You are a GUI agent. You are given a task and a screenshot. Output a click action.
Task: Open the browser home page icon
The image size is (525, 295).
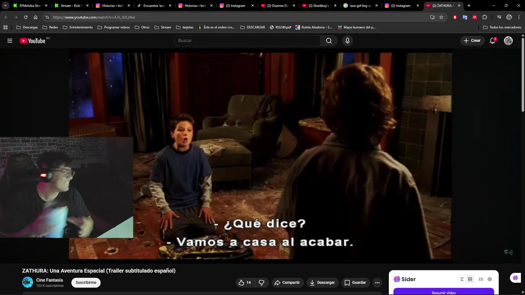point(35,17)
